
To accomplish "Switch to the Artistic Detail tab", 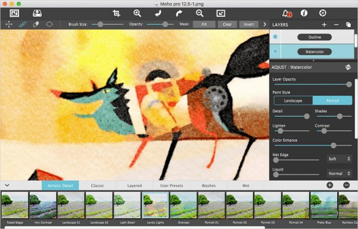I will pos(60,186).
